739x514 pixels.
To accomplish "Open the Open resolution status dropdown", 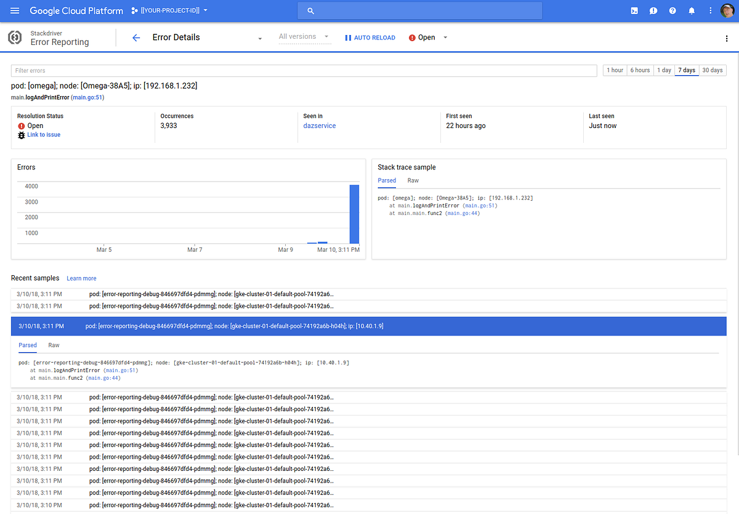I will click(427, 38).
